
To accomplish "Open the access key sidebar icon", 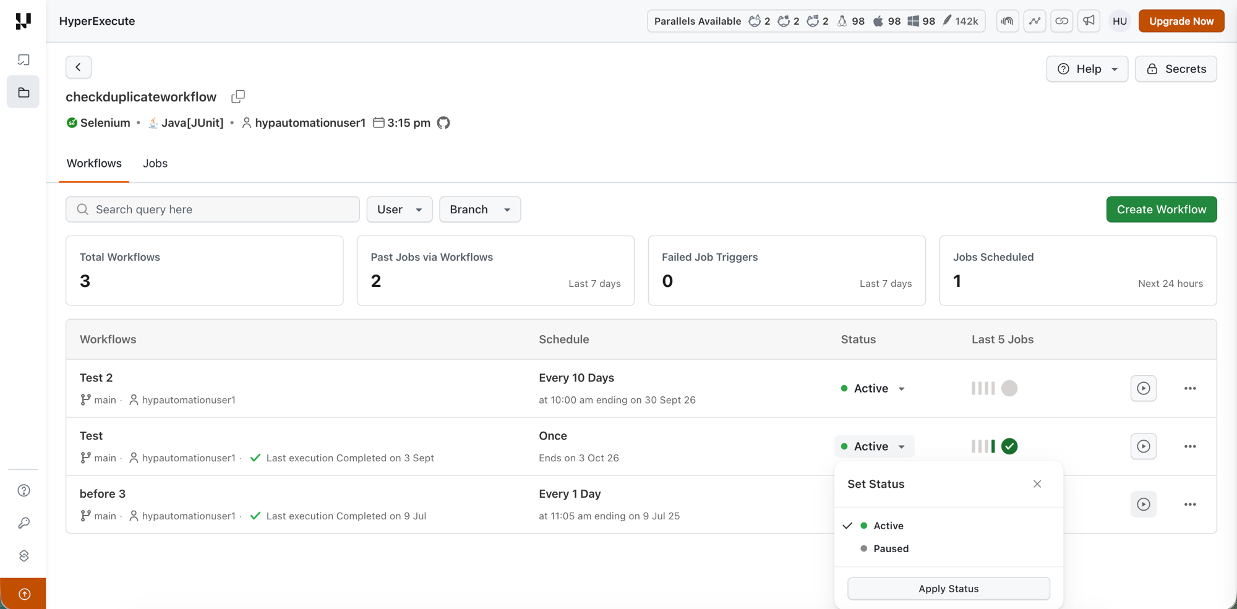I will [24, 523].
